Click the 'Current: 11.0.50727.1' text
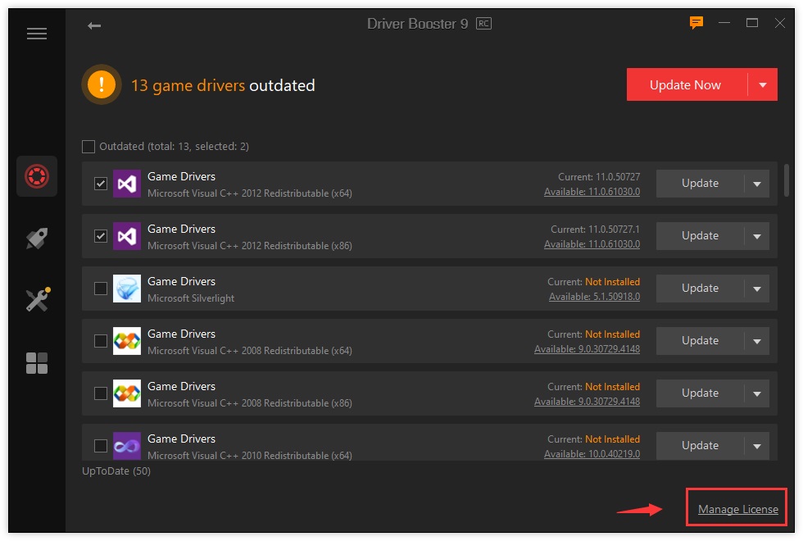 click(595, 229)
